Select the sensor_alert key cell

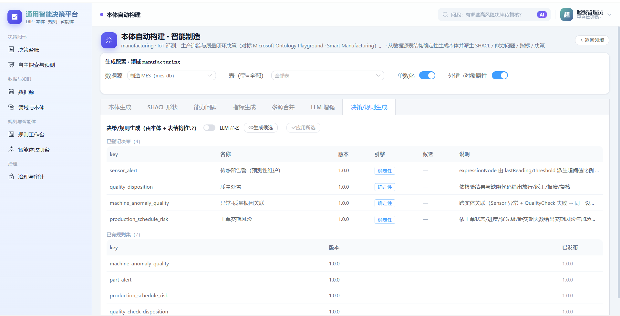tap(123, 170)
